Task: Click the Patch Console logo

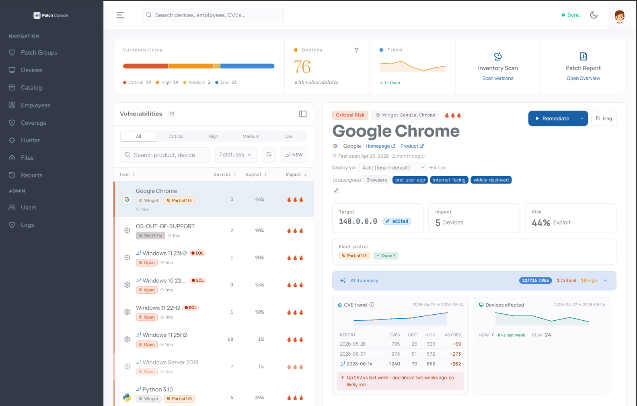Action: click(x=51, y=15)
